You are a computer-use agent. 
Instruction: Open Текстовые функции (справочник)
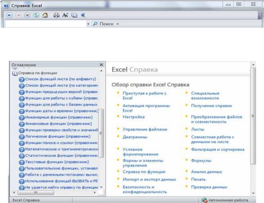click(x=54, y=162)
